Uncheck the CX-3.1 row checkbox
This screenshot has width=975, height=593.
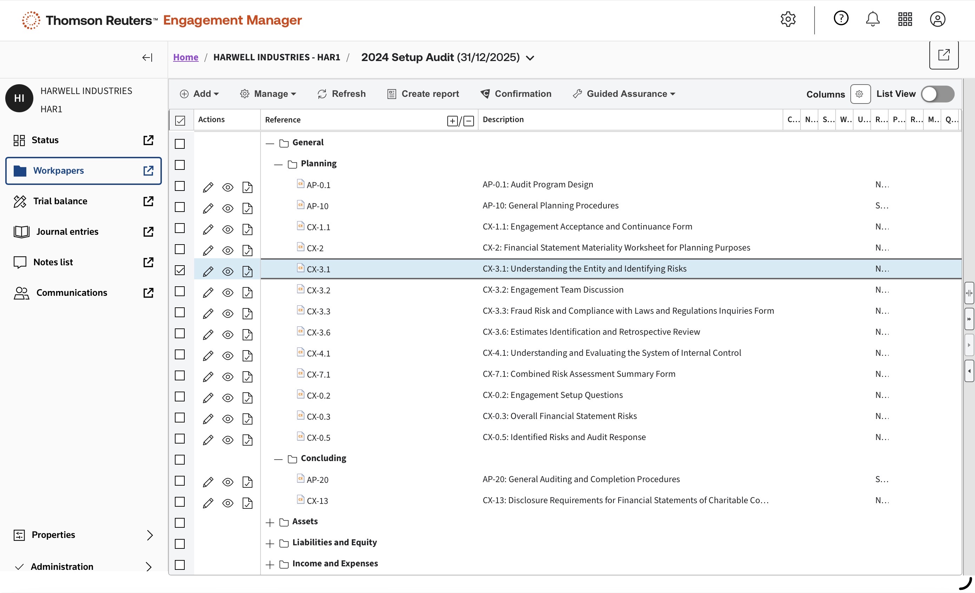(x=180, y=271)
